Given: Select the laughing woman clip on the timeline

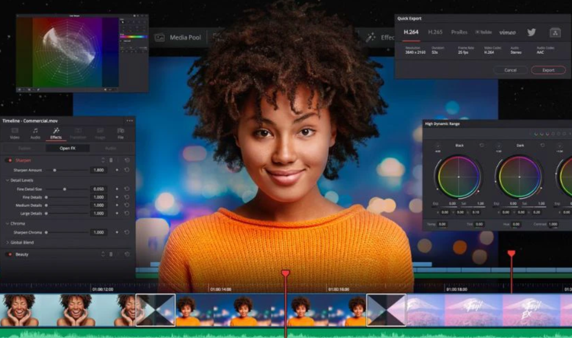Looking at the screenshot, I should [x=67, y=310].
